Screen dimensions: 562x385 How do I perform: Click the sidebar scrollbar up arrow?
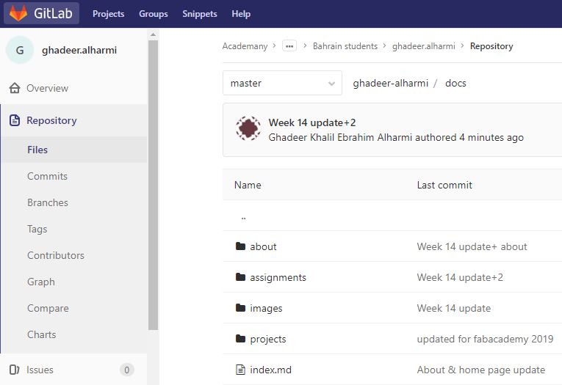pos(153,34)
